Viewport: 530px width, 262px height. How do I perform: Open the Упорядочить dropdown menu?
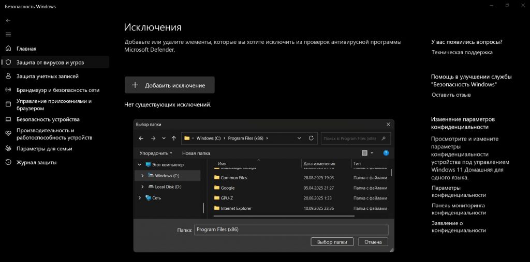[x=156, y=153]
